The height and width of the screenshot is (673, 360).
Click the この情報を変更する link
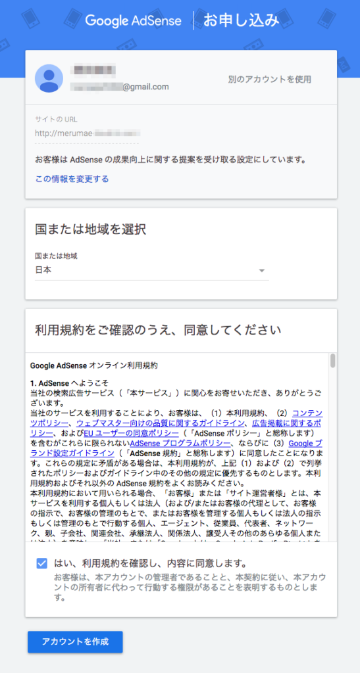(72, 179)
